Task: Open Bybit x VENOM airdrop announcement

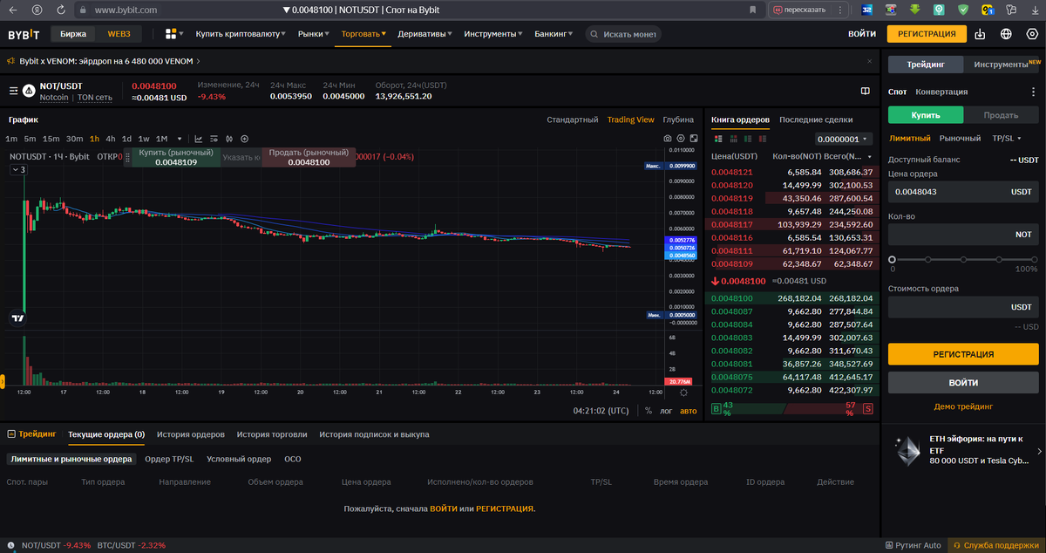Action: (x=110, y=61)
